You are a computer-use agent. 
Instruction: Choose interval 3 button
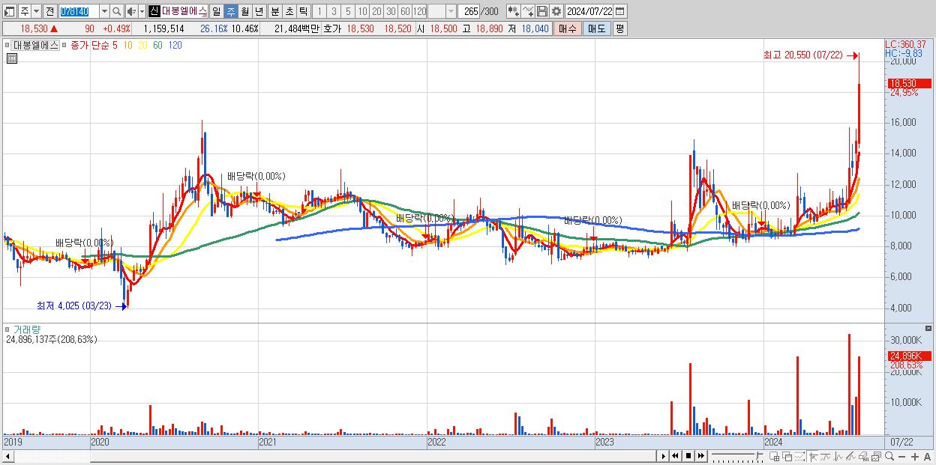tap(334, 11)
